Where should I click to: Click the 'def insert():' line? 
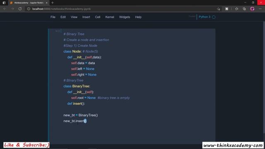point(76,103)
